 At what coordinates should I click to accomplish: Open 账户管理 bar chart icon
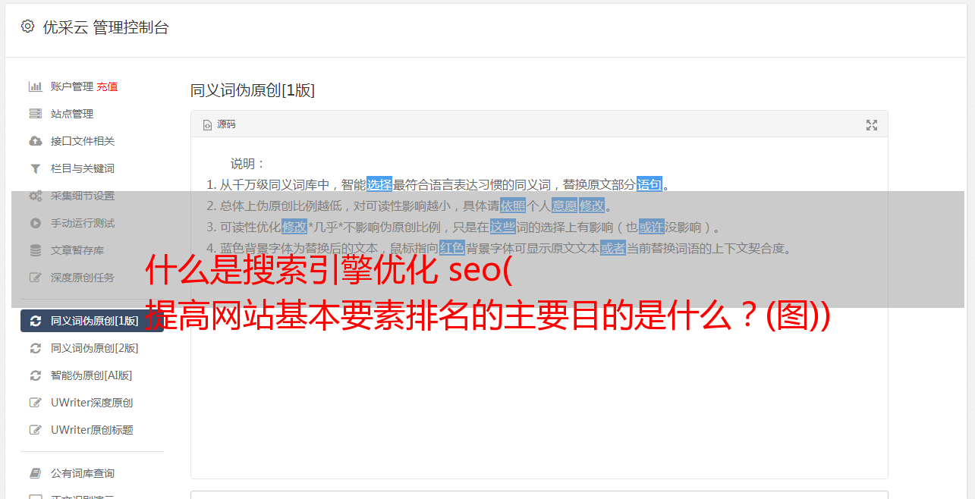pyautogui.click(x=35, y=86)
